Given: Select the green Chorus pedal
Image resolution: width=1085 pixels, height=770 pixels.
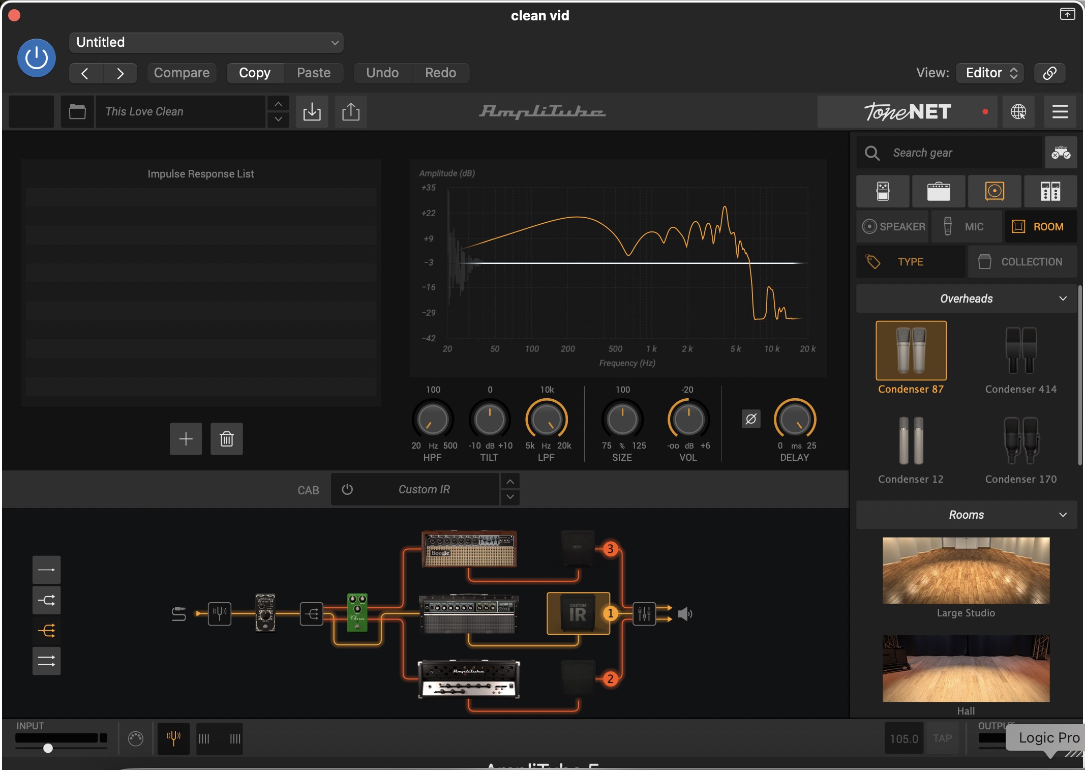Looking at the screenshot, I should (x=357, y=613).
